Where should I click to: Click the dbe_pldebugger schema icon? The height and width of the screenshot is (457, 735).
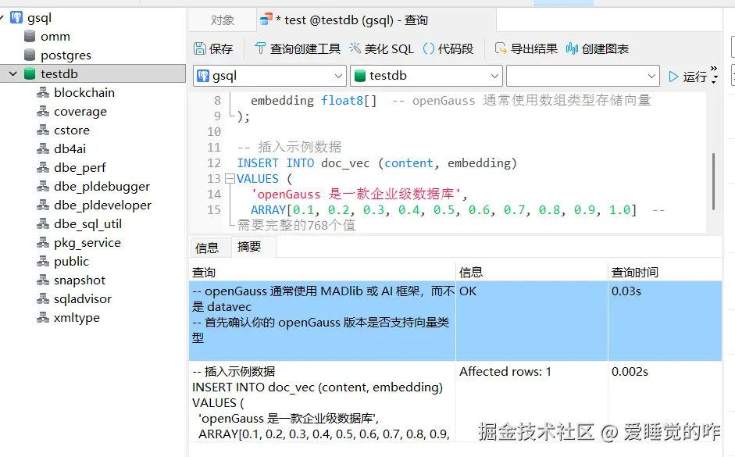click(x=43, y=186)
